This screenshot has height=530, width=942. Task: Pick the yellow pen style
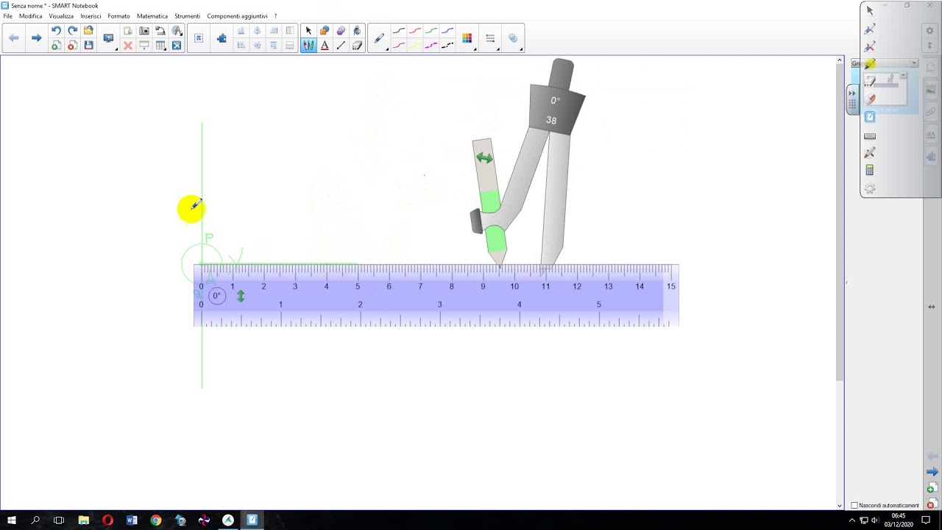(x=415, y=46)
